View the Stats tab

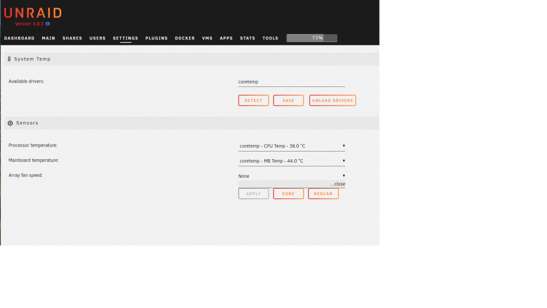(x=247, y=38)
